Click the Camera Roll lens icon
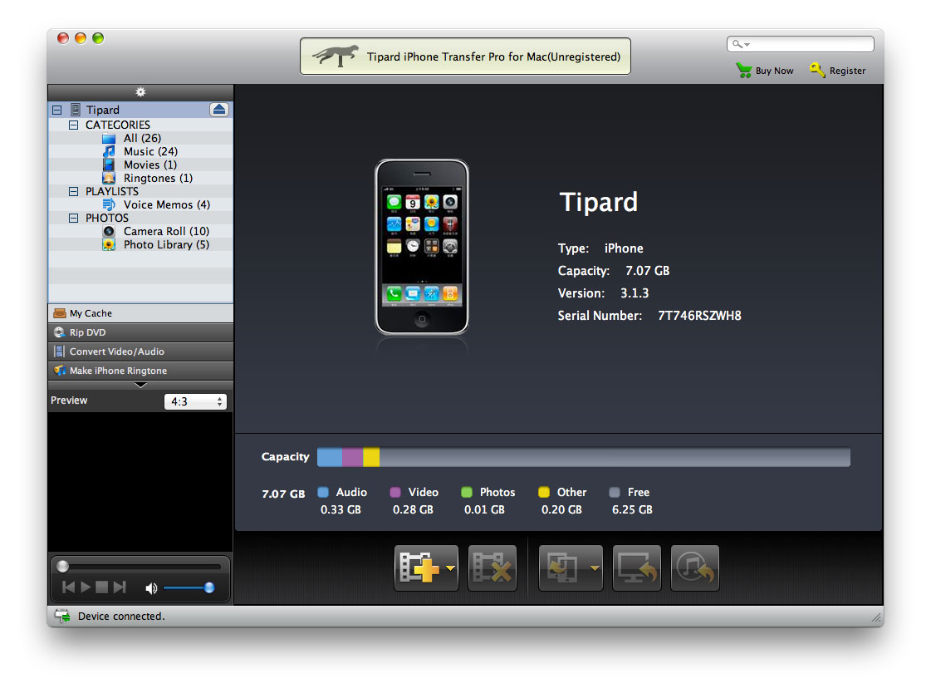931x693 pixels. tap(109, 232)
